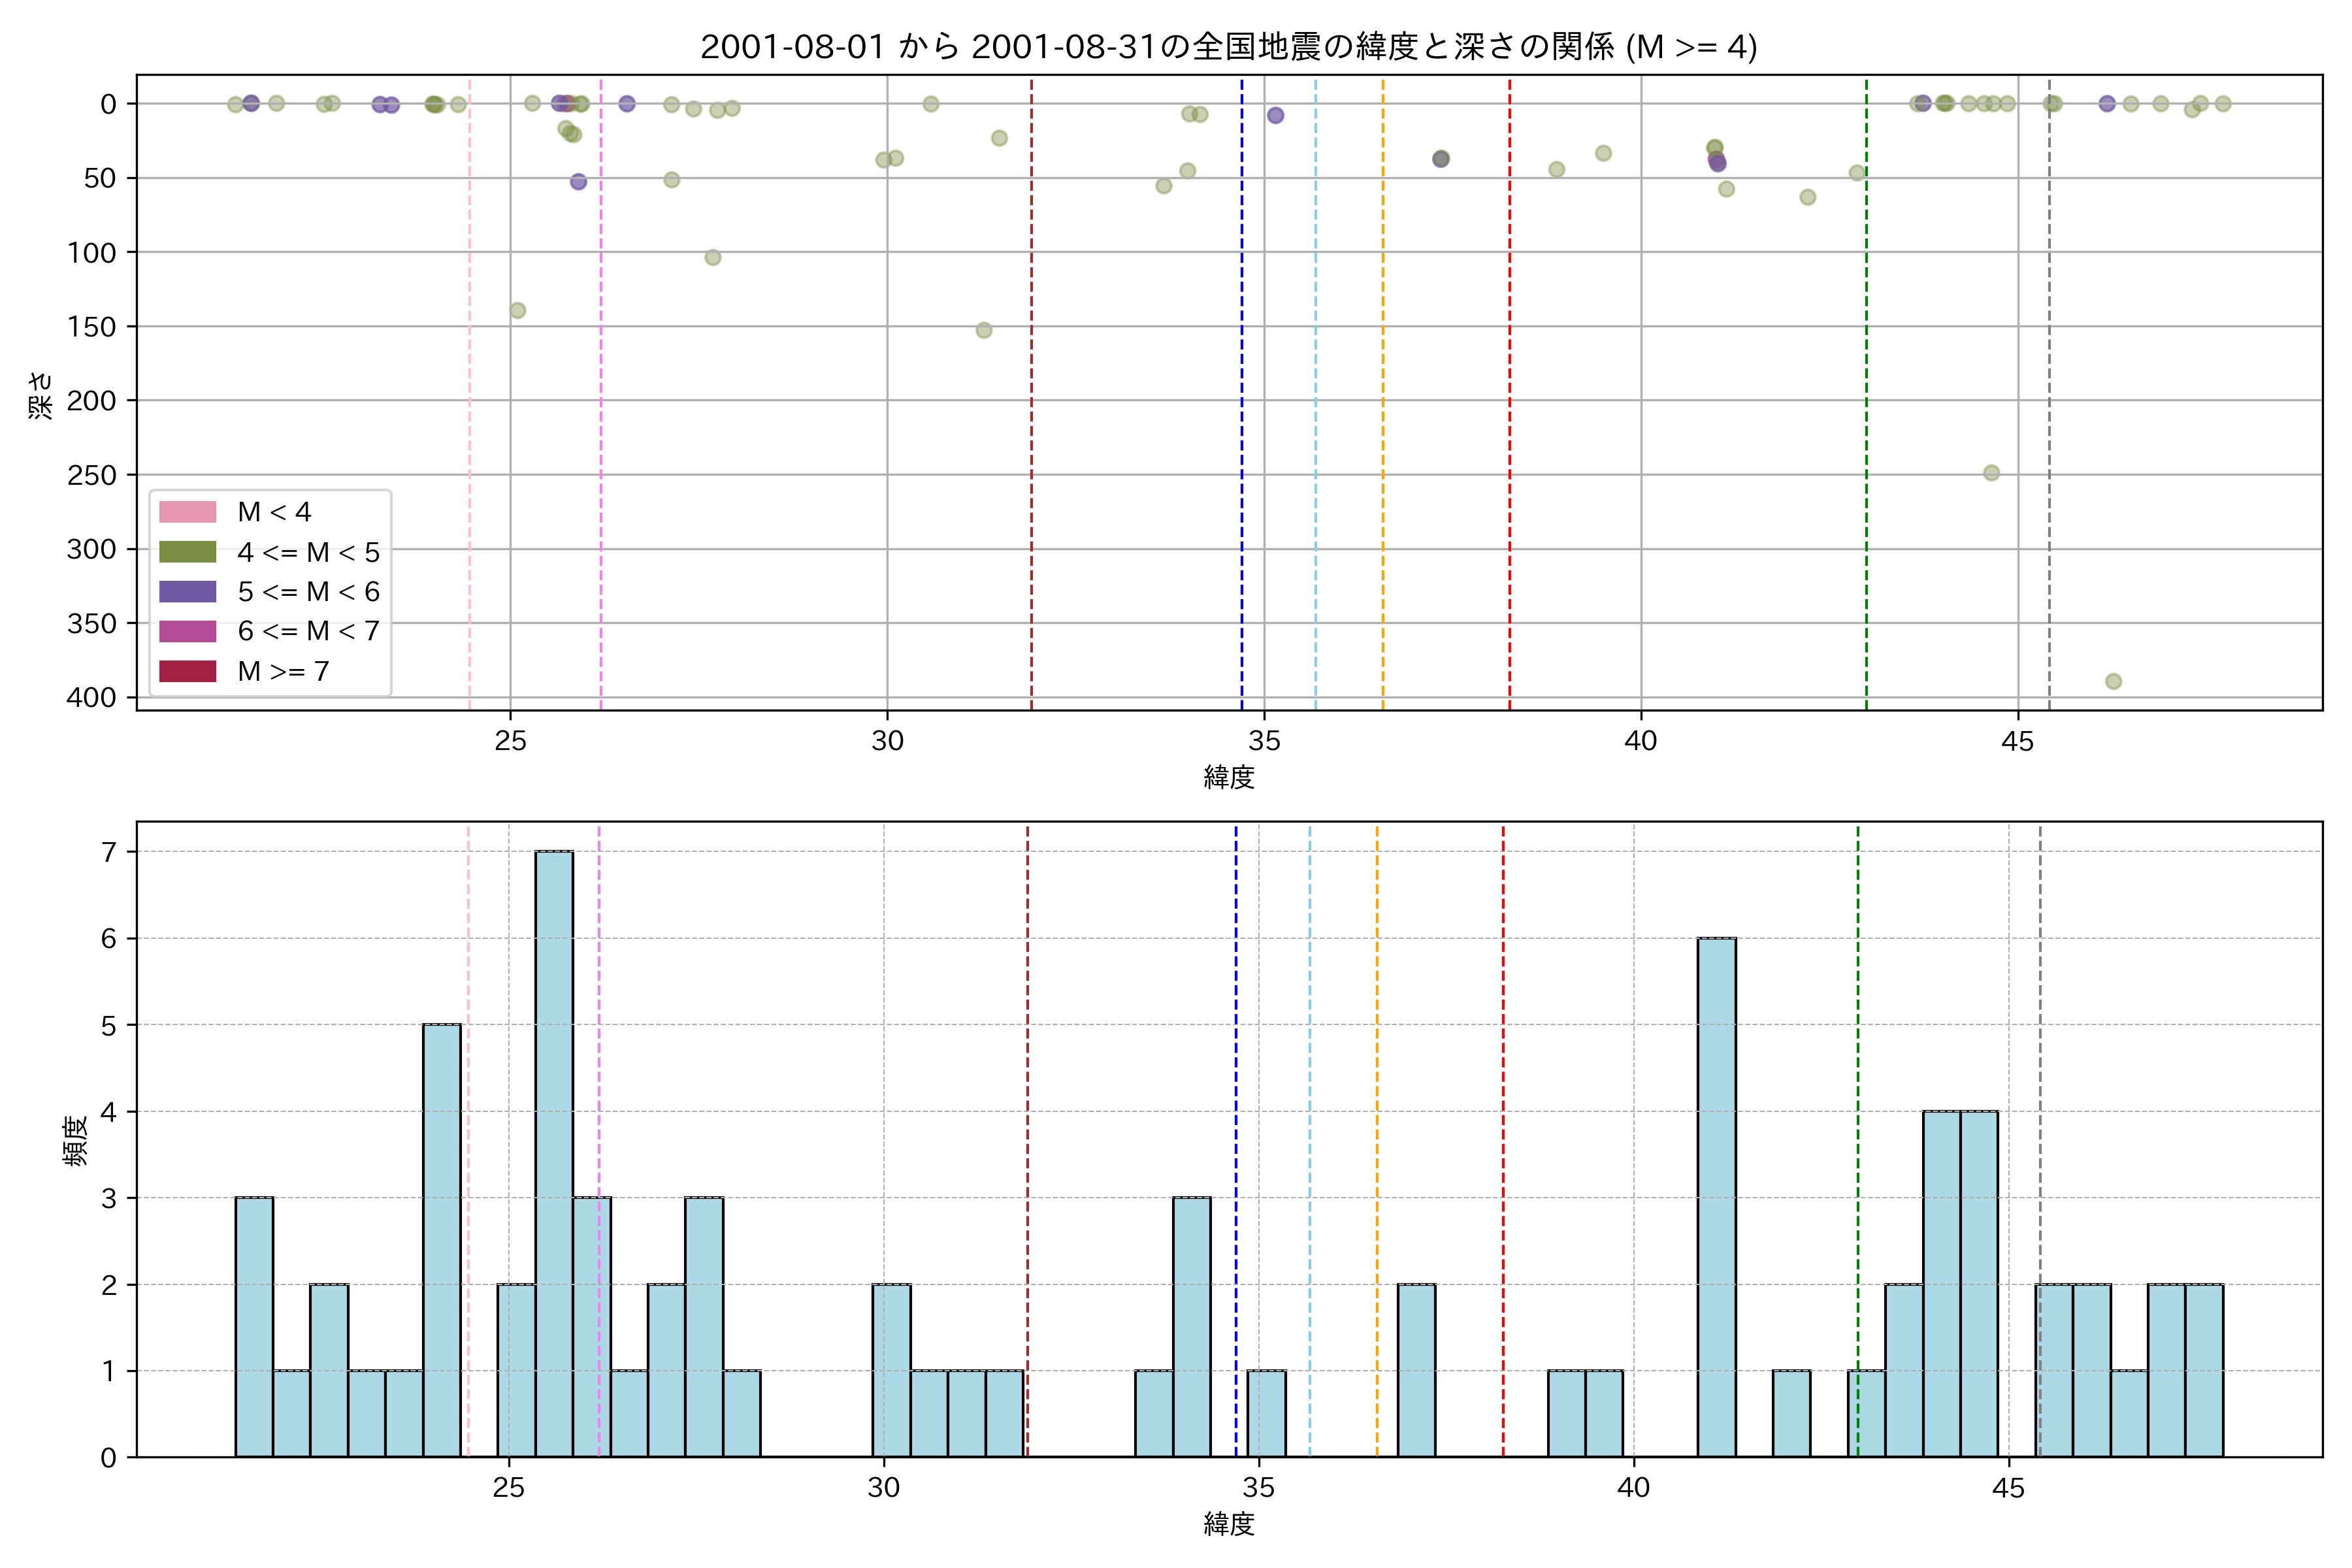Screen dimensions: 2352x1568
Task: Click the deepest earthquake point near depth 400
Action: tap(2113, 681)
